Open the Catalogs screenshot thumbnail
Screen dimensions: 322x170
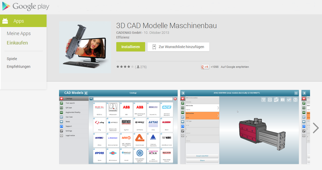tap(118, 127)
